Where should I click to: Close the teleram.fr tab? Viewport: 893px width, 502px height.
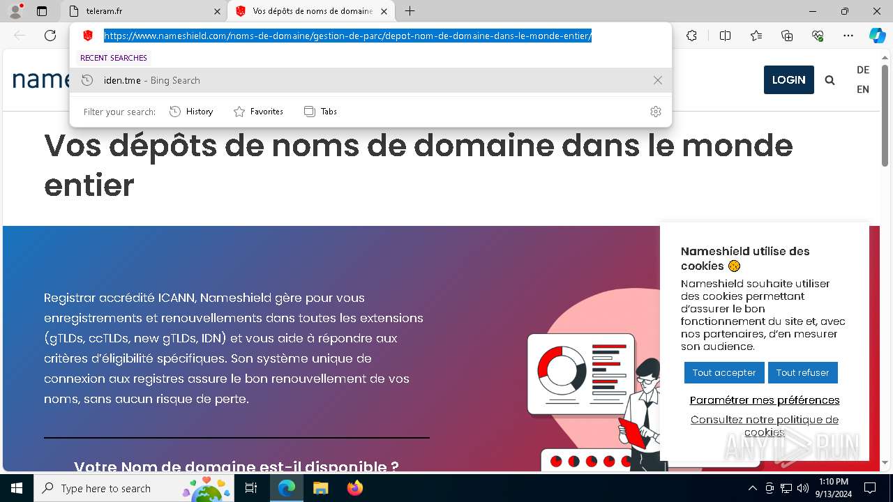(x=217, y=11)
